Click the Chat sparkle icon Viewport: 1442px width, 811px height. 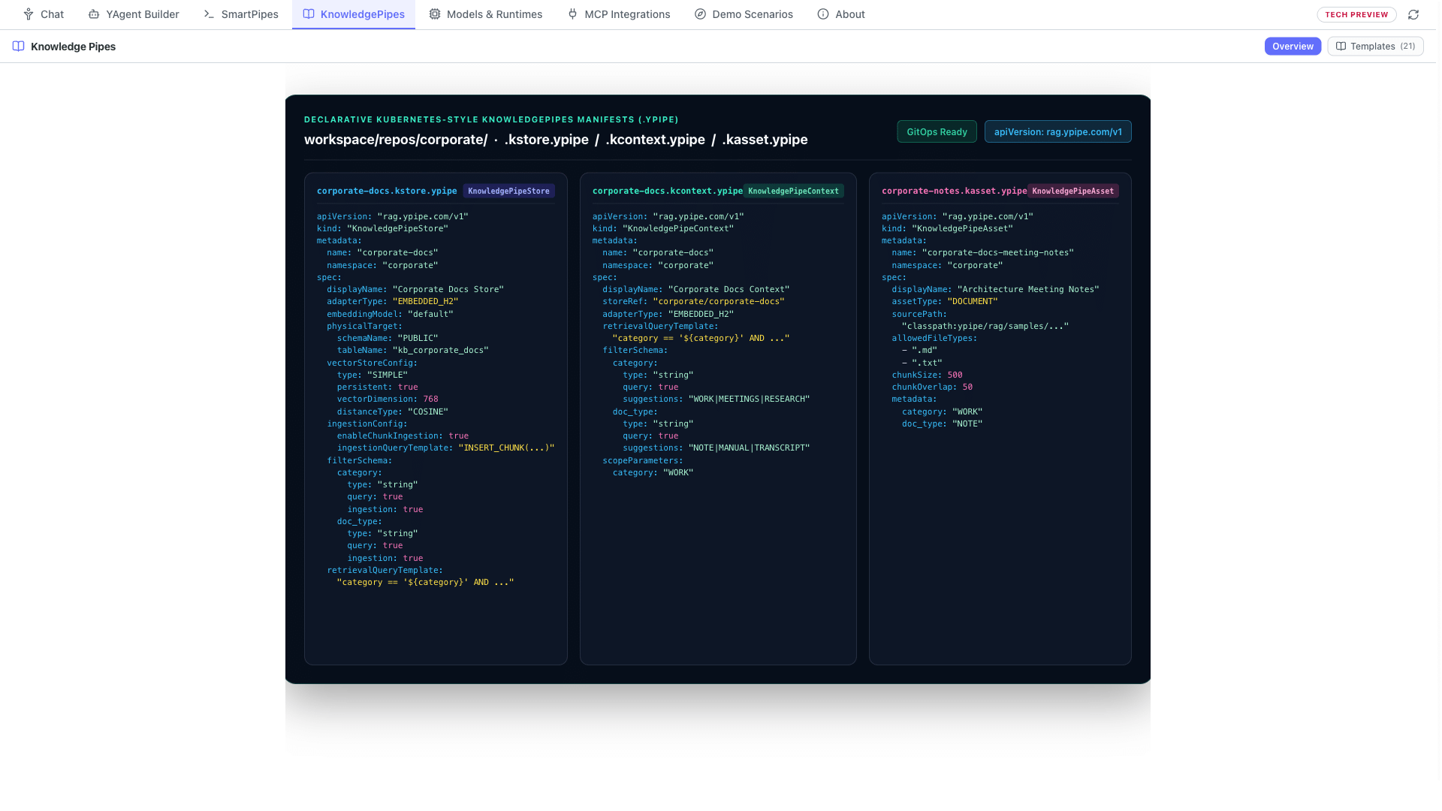point(29,14)
